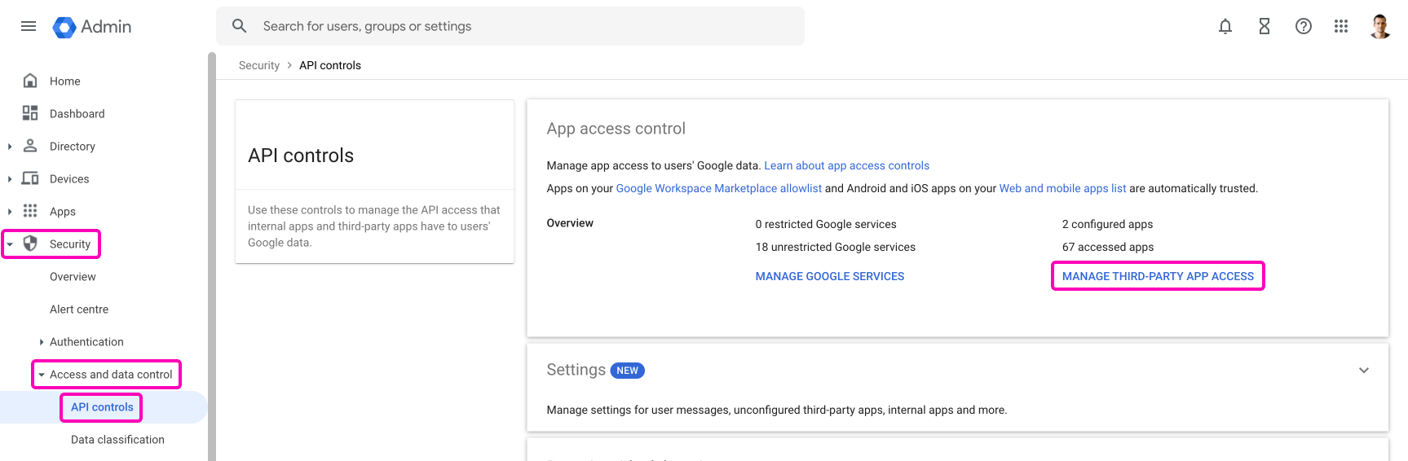The image size is (1408, 461).
Task: Go to Alert centre in sidebar
Action: 79,310
